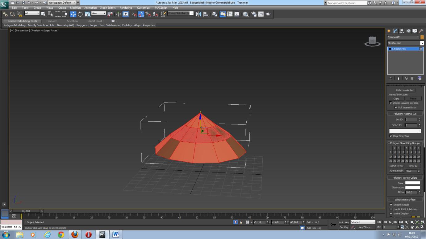Select the Select and Move tool

(73, 14)
